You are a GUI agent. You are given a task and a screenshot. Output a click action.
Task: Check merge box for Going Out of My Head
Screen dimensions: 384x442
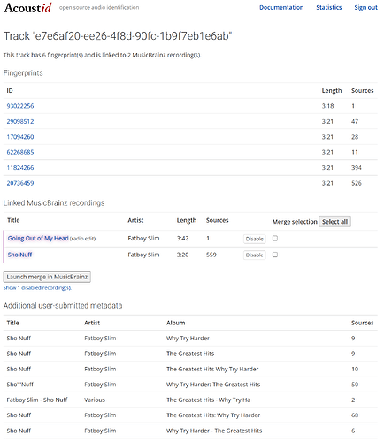(275, 238)
